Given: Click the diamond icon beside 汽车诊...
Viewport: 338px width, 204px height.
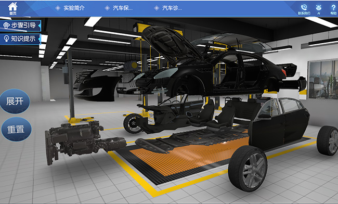Looking at the screenshot, I should (157, 8).
